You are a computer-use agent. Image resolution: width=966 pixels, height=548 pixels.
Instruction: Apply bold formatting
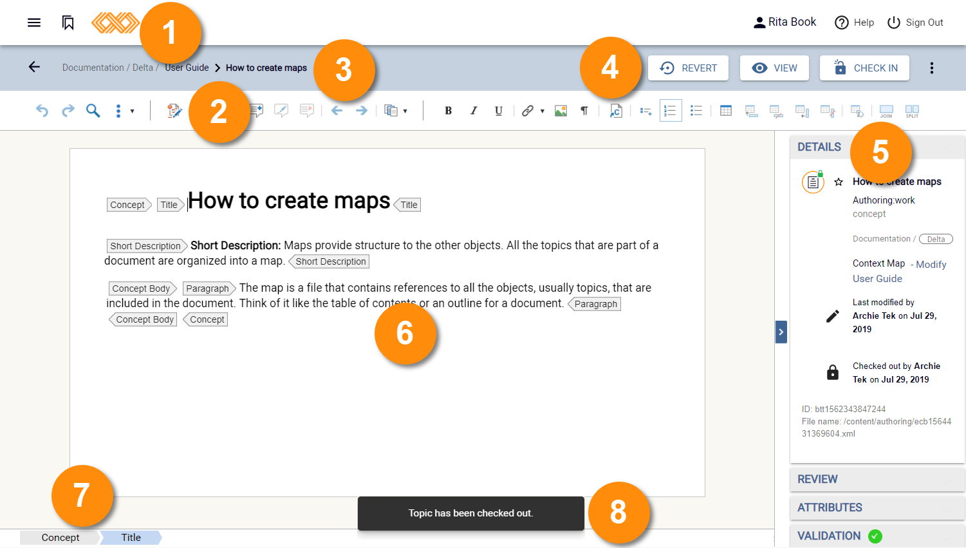(x=449, y=111)
